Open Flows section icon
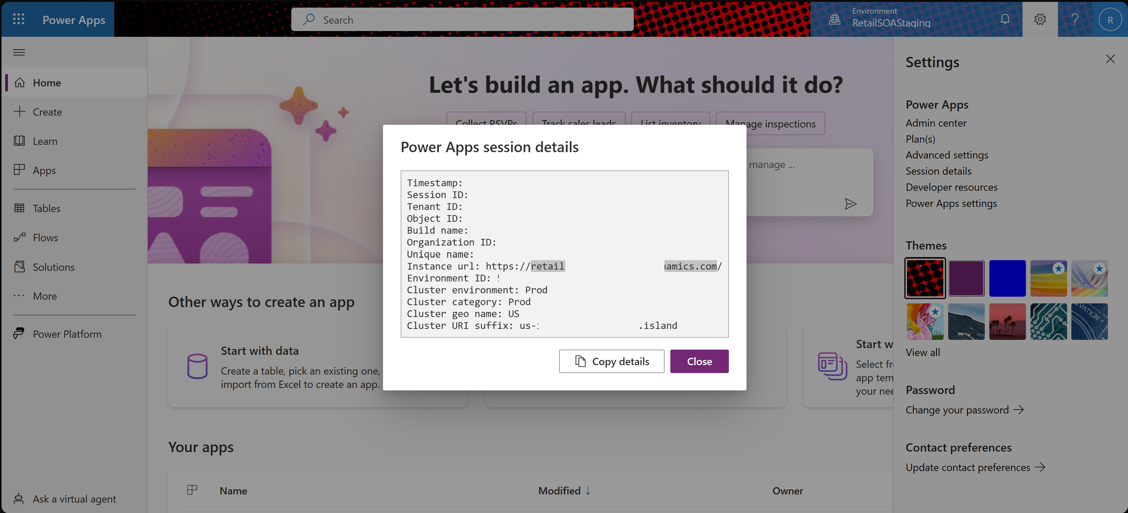Viewport: 1128px width, 513px height. (x=20, y=236)
